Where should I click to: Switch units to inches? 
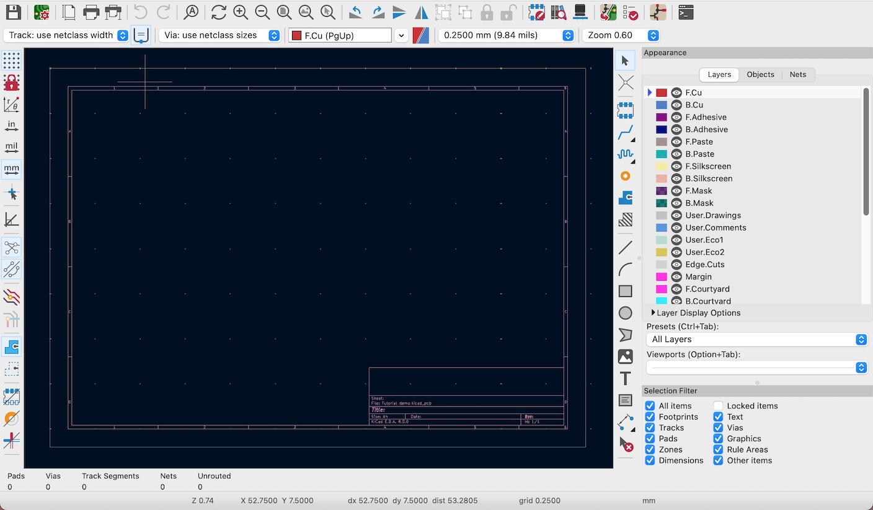pos(11,125)
